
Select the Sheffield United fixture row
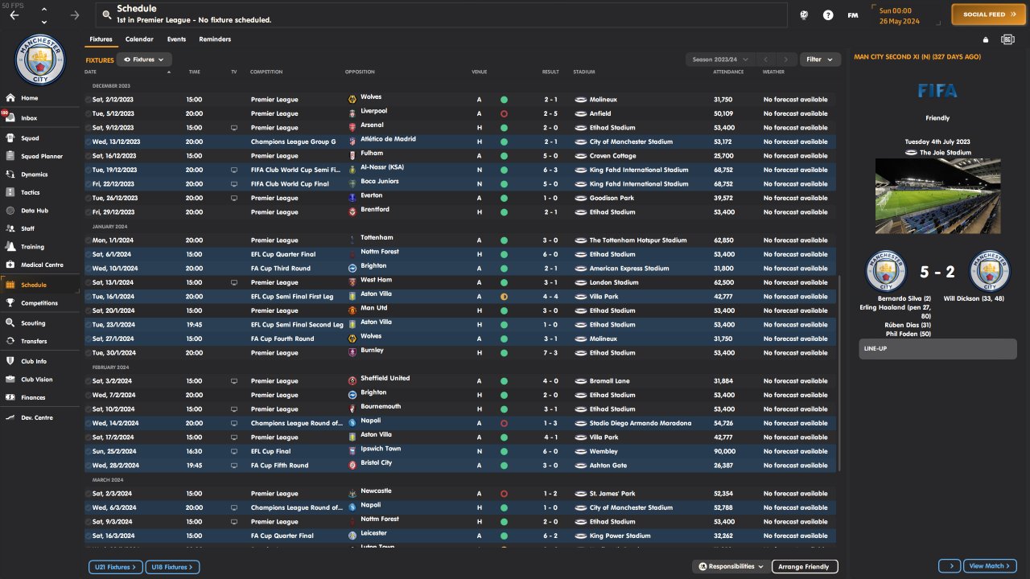tap(460, 381)
